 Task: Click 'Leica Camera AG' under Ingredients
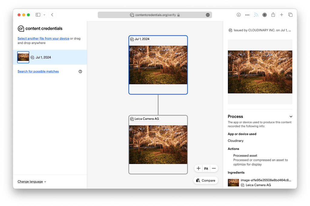click(258, 185)
